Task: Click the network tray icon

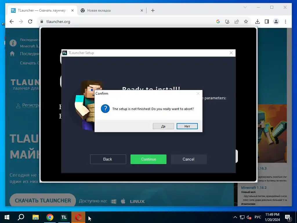Action: [x=242, y=217]
